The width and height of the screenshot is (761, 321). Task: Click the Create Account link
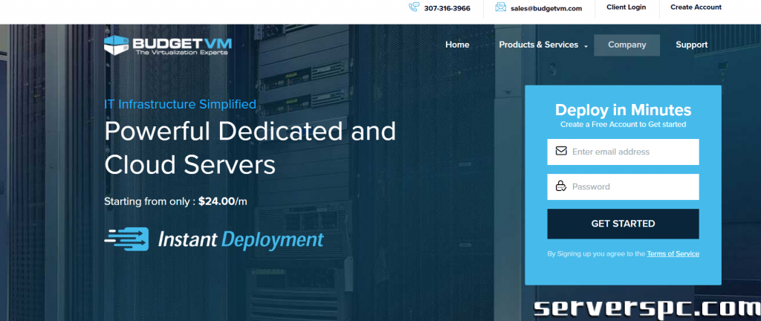[696, 7]
